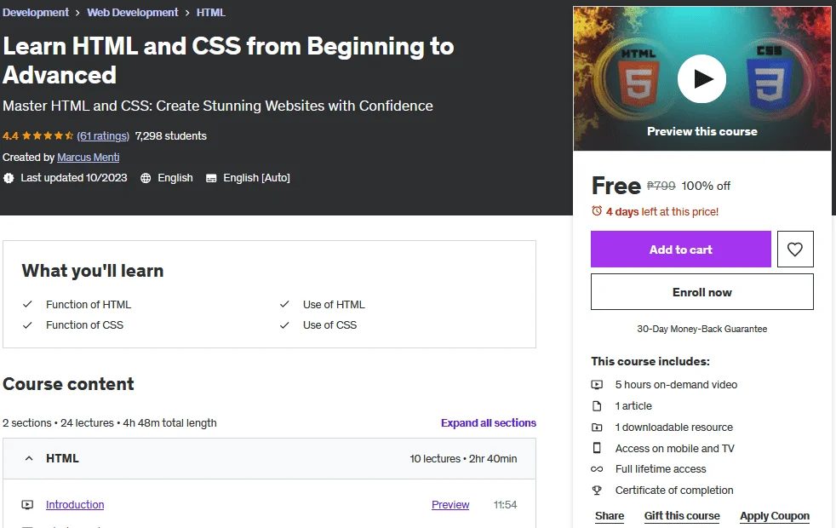Click the video icon beside Introduction

pos(27,504)
